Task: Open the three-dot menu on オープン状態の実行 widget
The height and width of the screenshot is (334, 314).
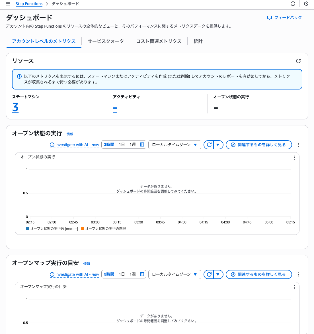Action: [298, 145]
